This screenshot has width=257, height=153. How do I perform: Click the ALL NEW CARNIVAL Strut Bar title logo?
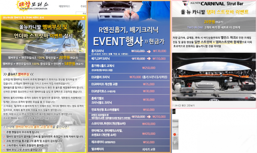[213, 4]
